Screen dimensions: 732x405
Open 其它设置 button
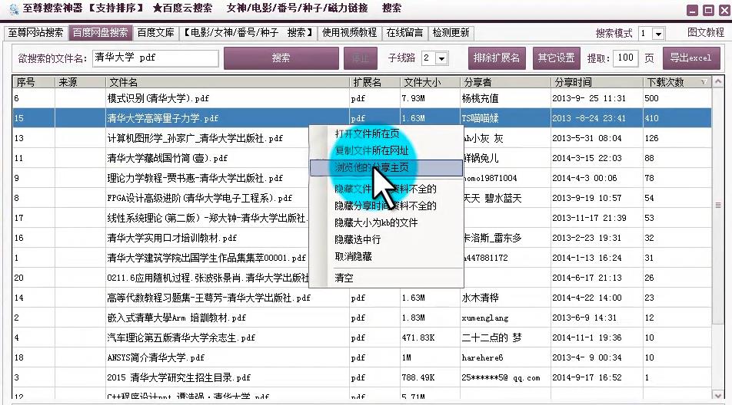557,58
